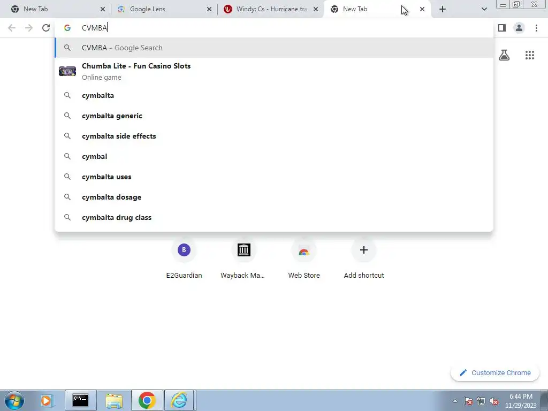Choose Chumba Lite casino slots suggestion
548x411 pixels.
pyautogui.click(x=274, y=71)
